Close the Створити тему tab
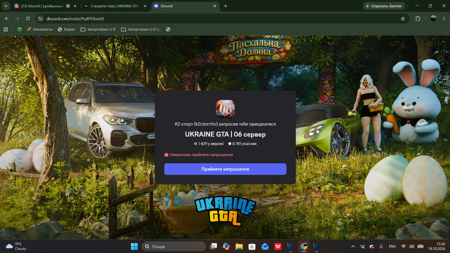450x253 pixels. tap(145, 6)
